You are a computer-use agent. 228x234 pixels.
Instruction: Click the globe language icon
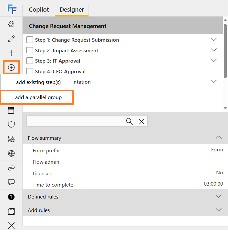point(11,153)
